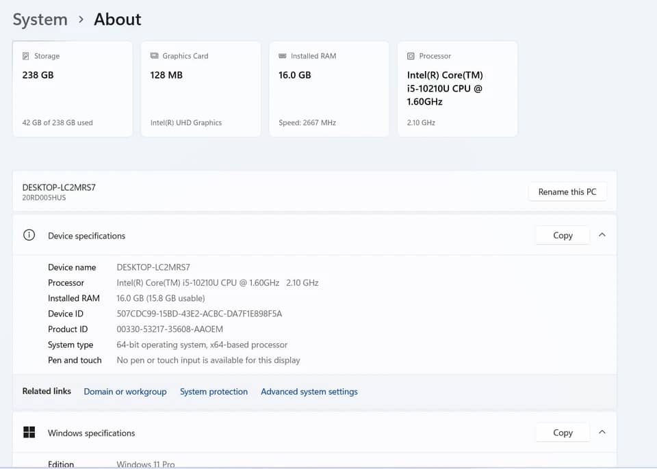Click the Speed: 2667 MHz text
The image size is (657, 469).
307,122
